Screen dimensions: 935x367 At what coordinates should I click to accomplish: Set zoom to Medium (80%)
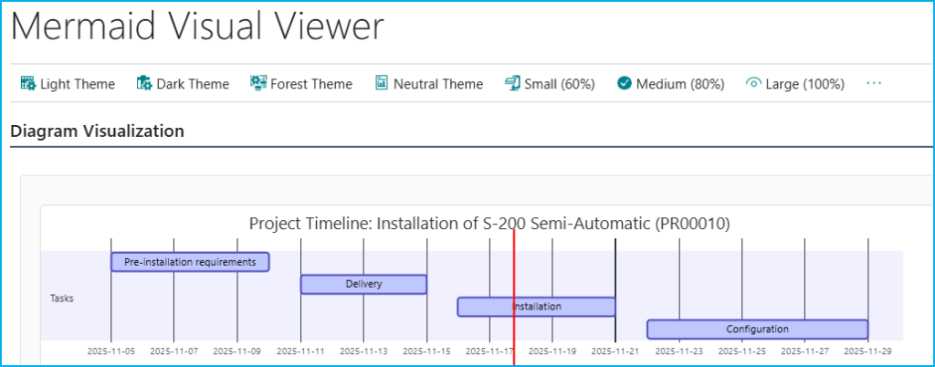680,84
